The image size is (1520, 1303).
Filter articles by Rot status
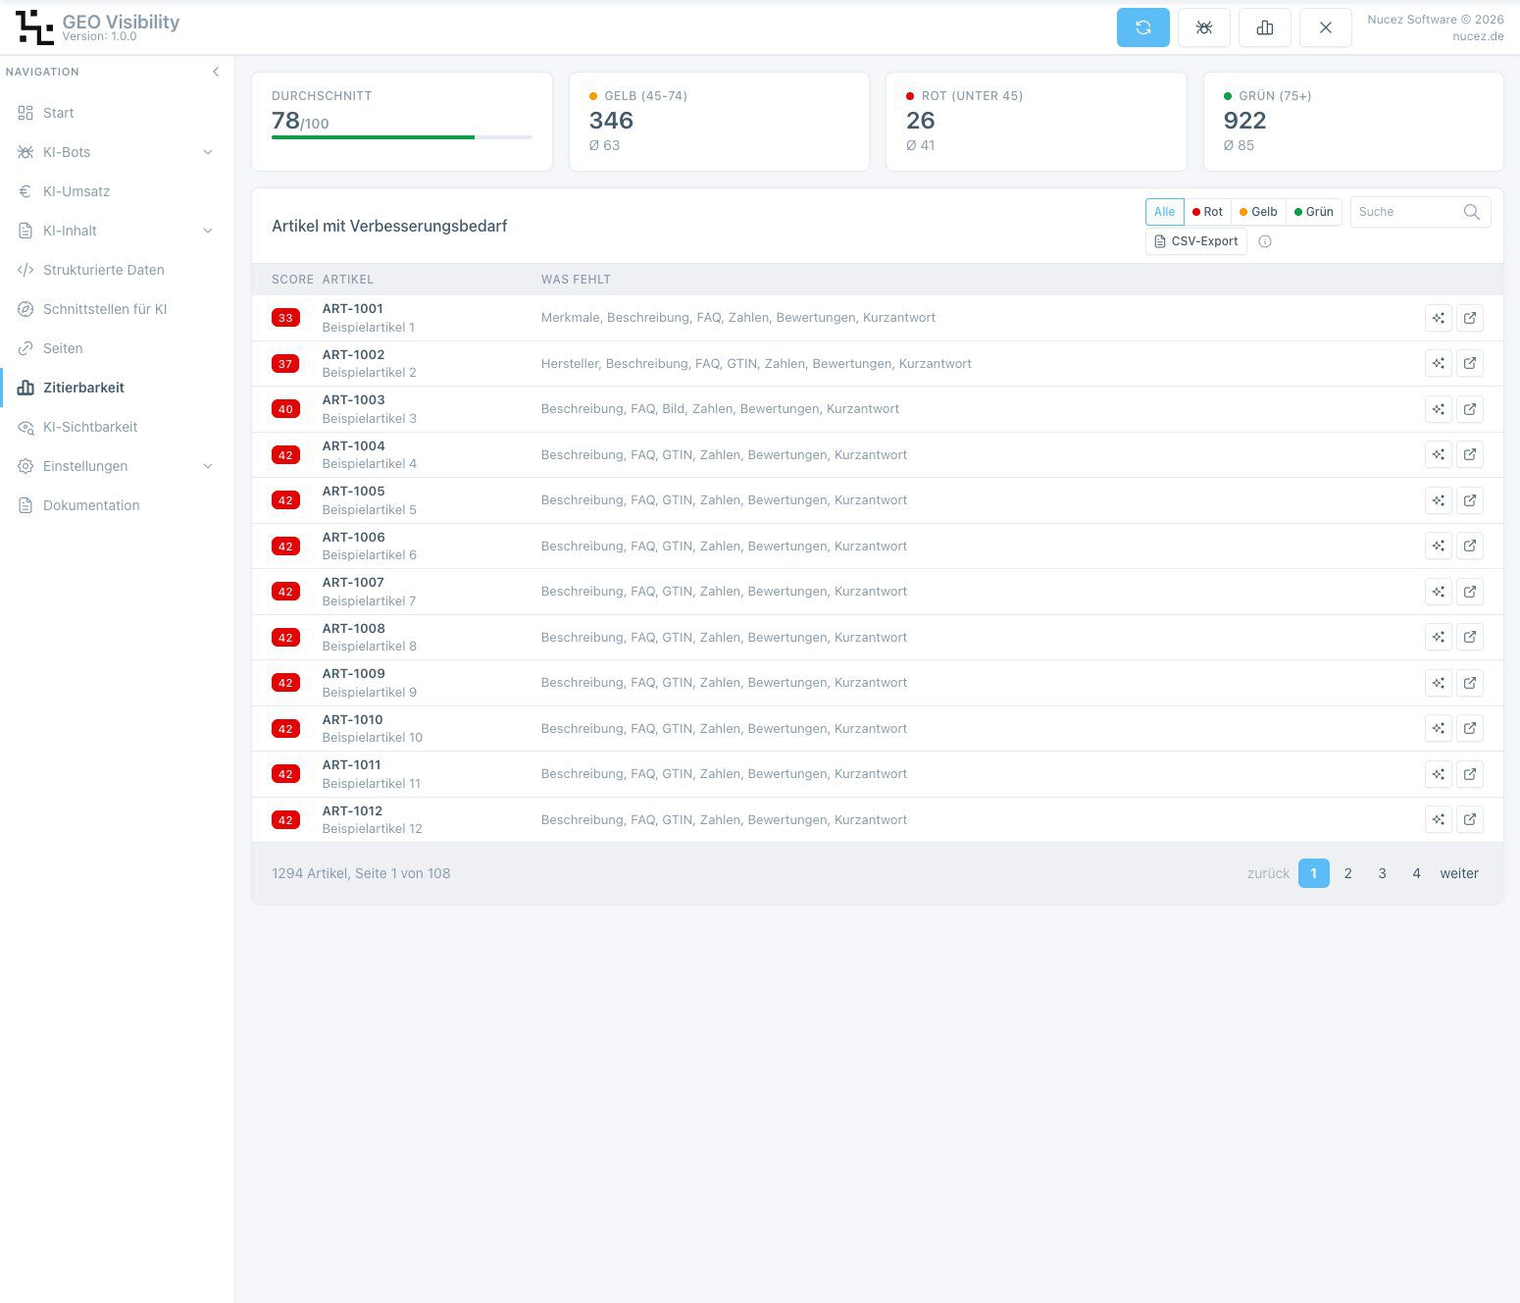click(1207, 212)
